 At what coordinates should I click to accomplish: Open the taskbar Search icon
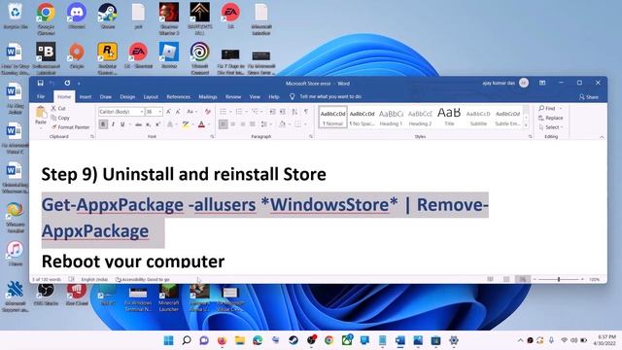pos(187,340)
